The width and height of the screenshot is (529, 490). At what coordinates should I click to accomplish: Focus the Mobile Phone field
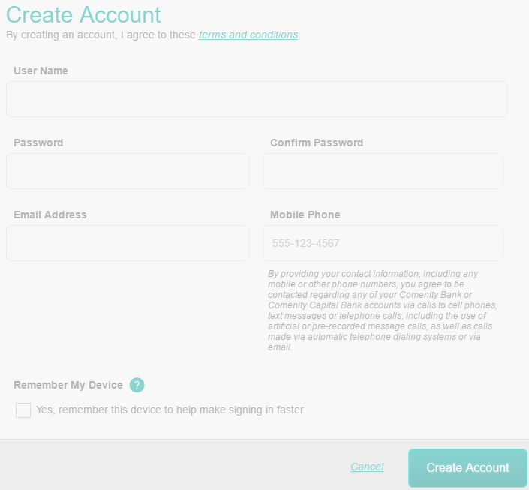coord(383,243)
